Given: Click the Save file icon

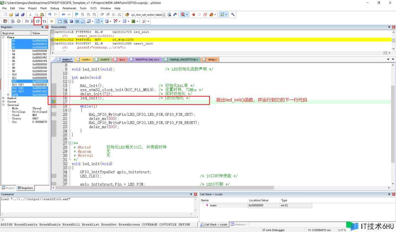Looking at the screenshot, I should click(x=17, y=15).
